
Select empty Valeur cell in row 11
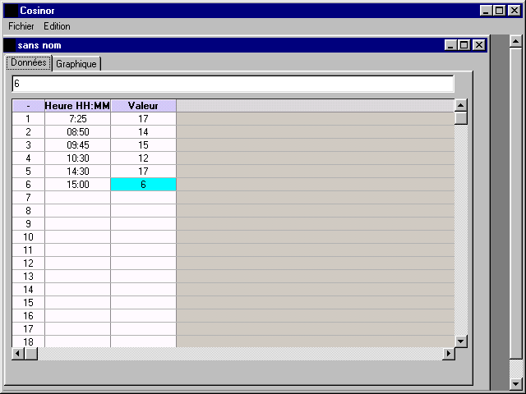(143, 250)
